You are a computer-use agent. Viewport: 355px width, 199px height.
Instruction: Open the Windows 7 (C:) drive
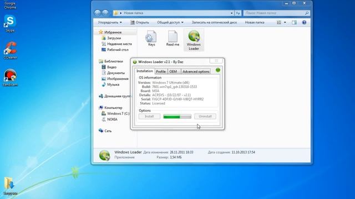tap(118, 113)
